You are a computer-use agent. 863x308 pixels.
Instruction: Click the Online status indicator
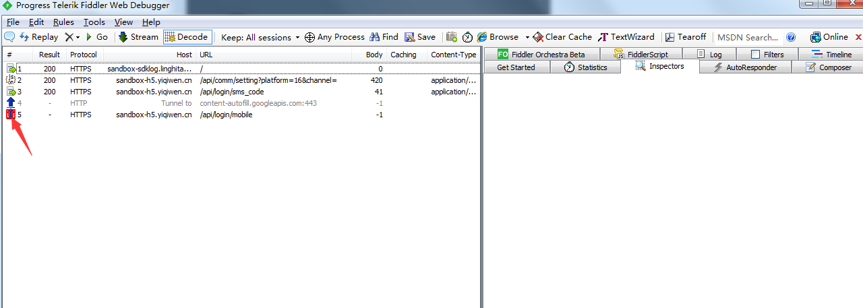(x=829, y=37)
